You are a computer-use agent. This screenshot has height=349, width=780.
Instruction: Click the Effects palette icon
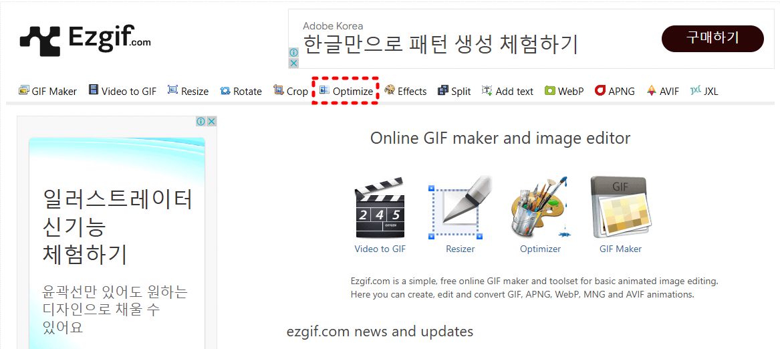point(390,90)
